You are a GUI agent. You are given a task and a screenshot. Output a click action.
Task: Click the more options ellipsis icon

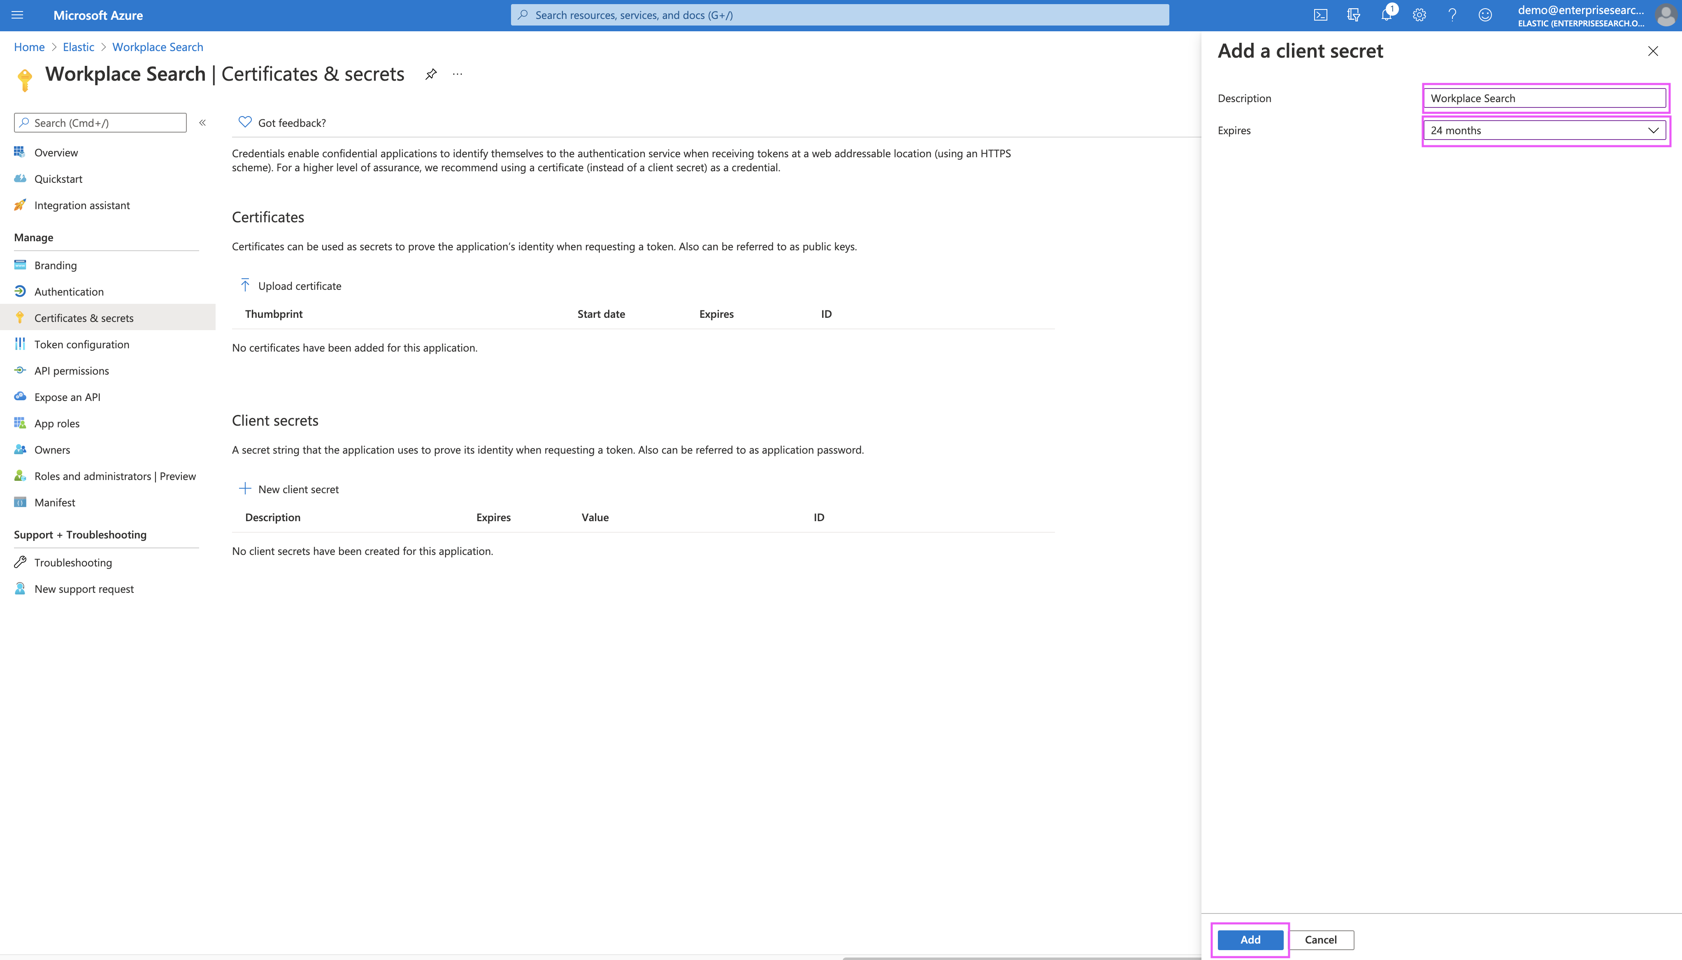pyautogui.click(x=457, y=74)
